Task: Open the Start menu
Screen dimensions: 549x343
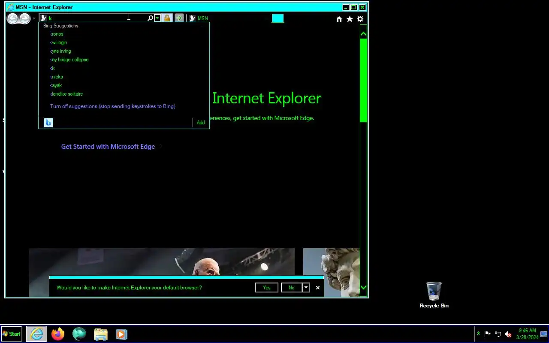Action: pyautogui.click(x=12, y=334)
